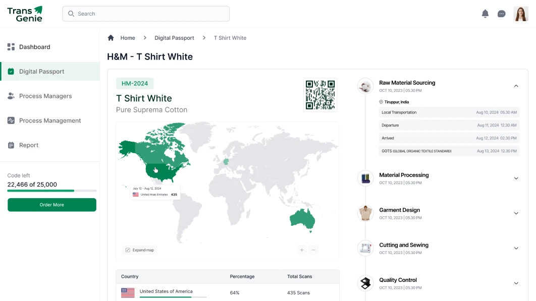
Task: Click the Cutting and Sewing machine icon
Action: coord(365,248)
